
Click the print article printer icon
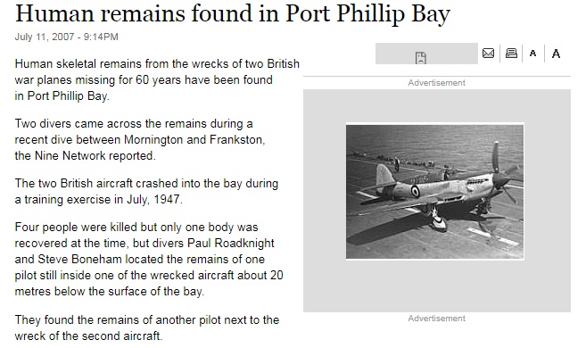coord(511,54)
